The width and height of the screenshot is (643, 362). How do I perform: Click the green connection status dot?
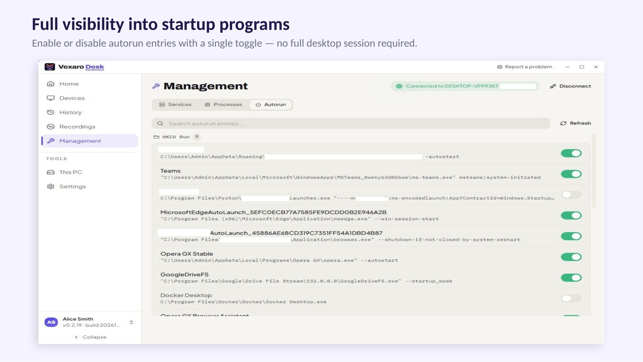(399, 86)
